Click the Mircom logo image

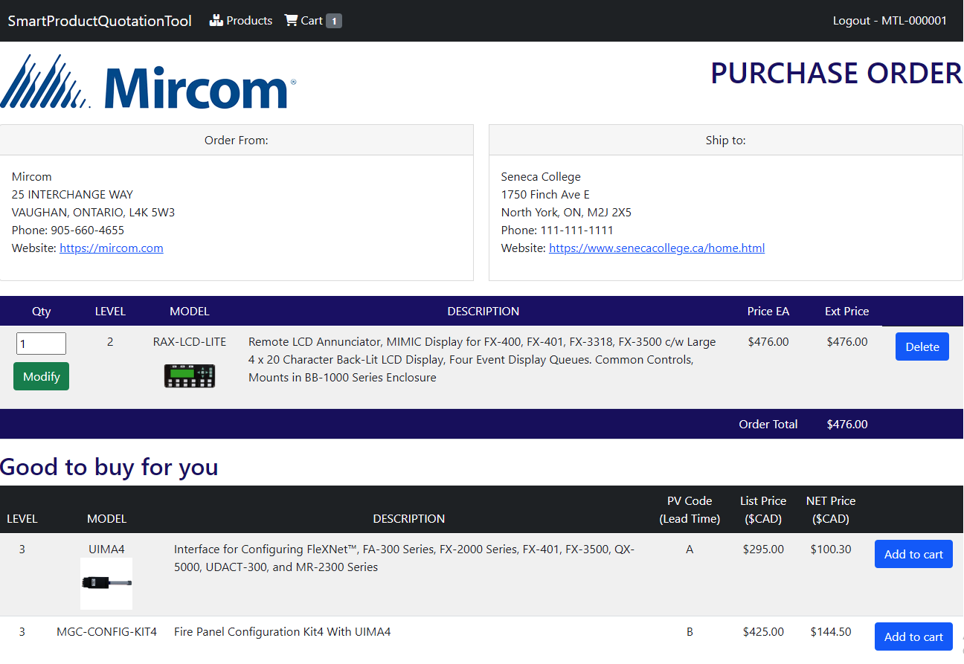click(148, 82)
